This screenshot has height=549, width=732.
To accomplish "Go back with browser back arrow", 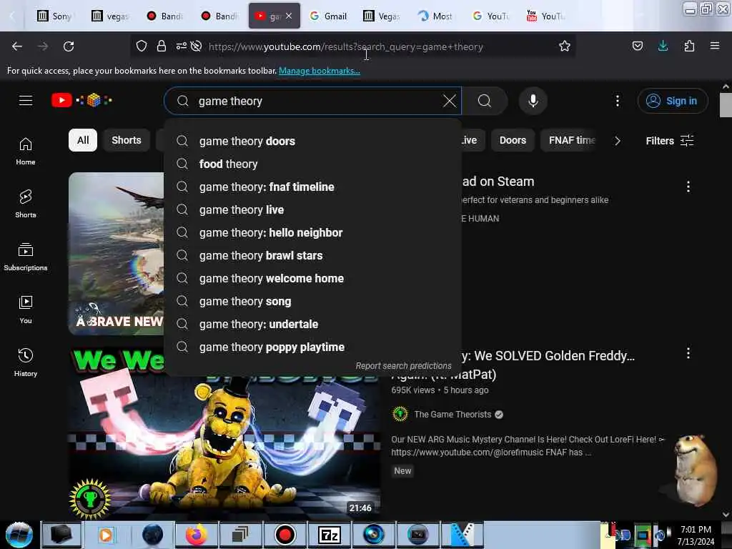I will tap(17, 46).
